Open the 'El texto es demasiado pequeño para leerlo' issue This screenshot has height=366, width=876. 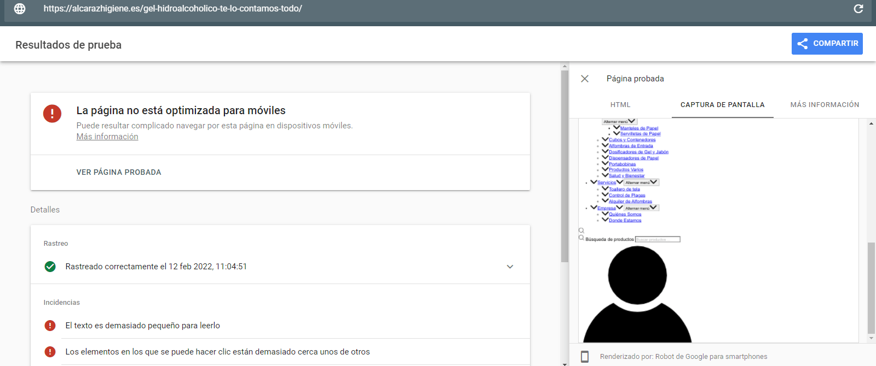(x=143, y=326)
